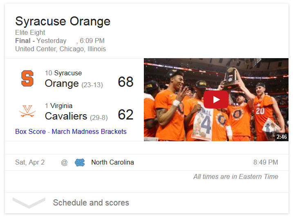
Task: Click the Virginia score of 62
Action: [x=125, y=115]
